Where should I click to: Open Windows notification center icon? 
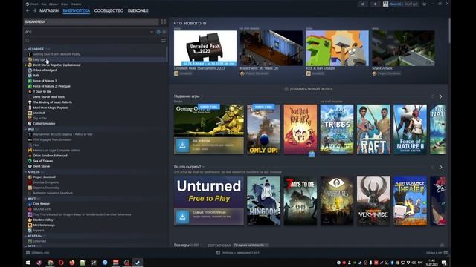click(444, 263)
